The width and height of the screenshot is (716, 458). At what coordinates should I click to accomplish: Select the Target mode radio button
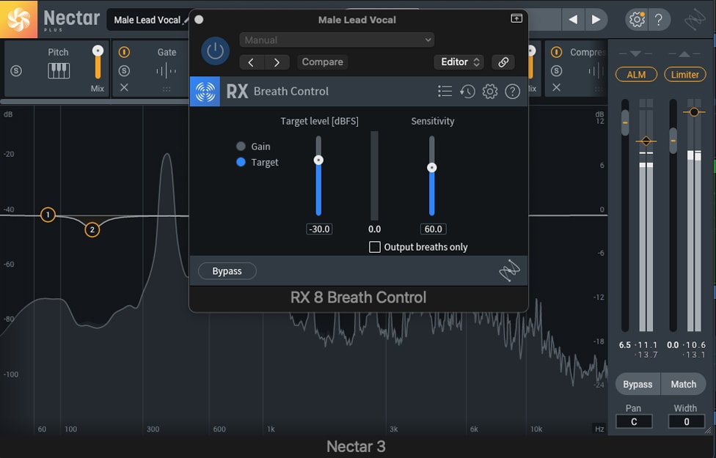pyautogui.click(x=241, y=162)
